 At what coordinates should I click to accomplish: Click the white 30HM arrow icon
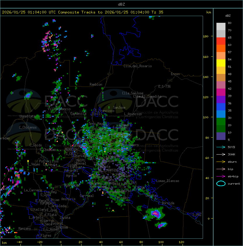[x=221, y=154]
